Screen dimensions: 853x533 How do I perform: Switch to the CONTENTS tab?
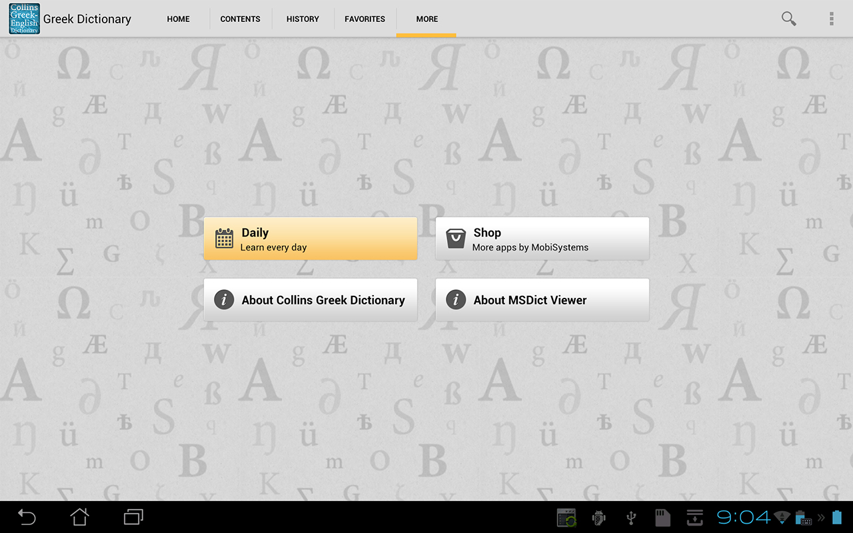click(241, 19)
